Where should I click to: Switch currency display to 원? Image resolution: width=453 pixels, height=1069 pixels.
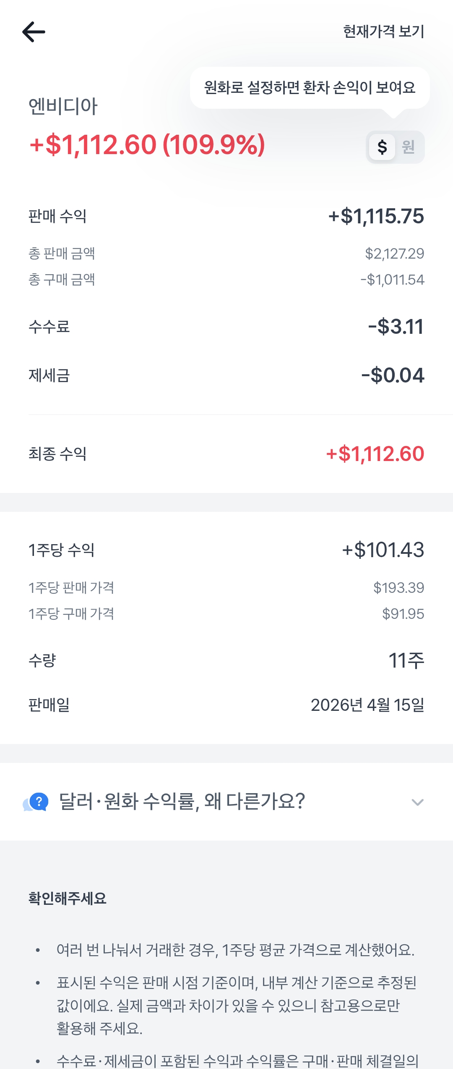(x=409, y=147)
